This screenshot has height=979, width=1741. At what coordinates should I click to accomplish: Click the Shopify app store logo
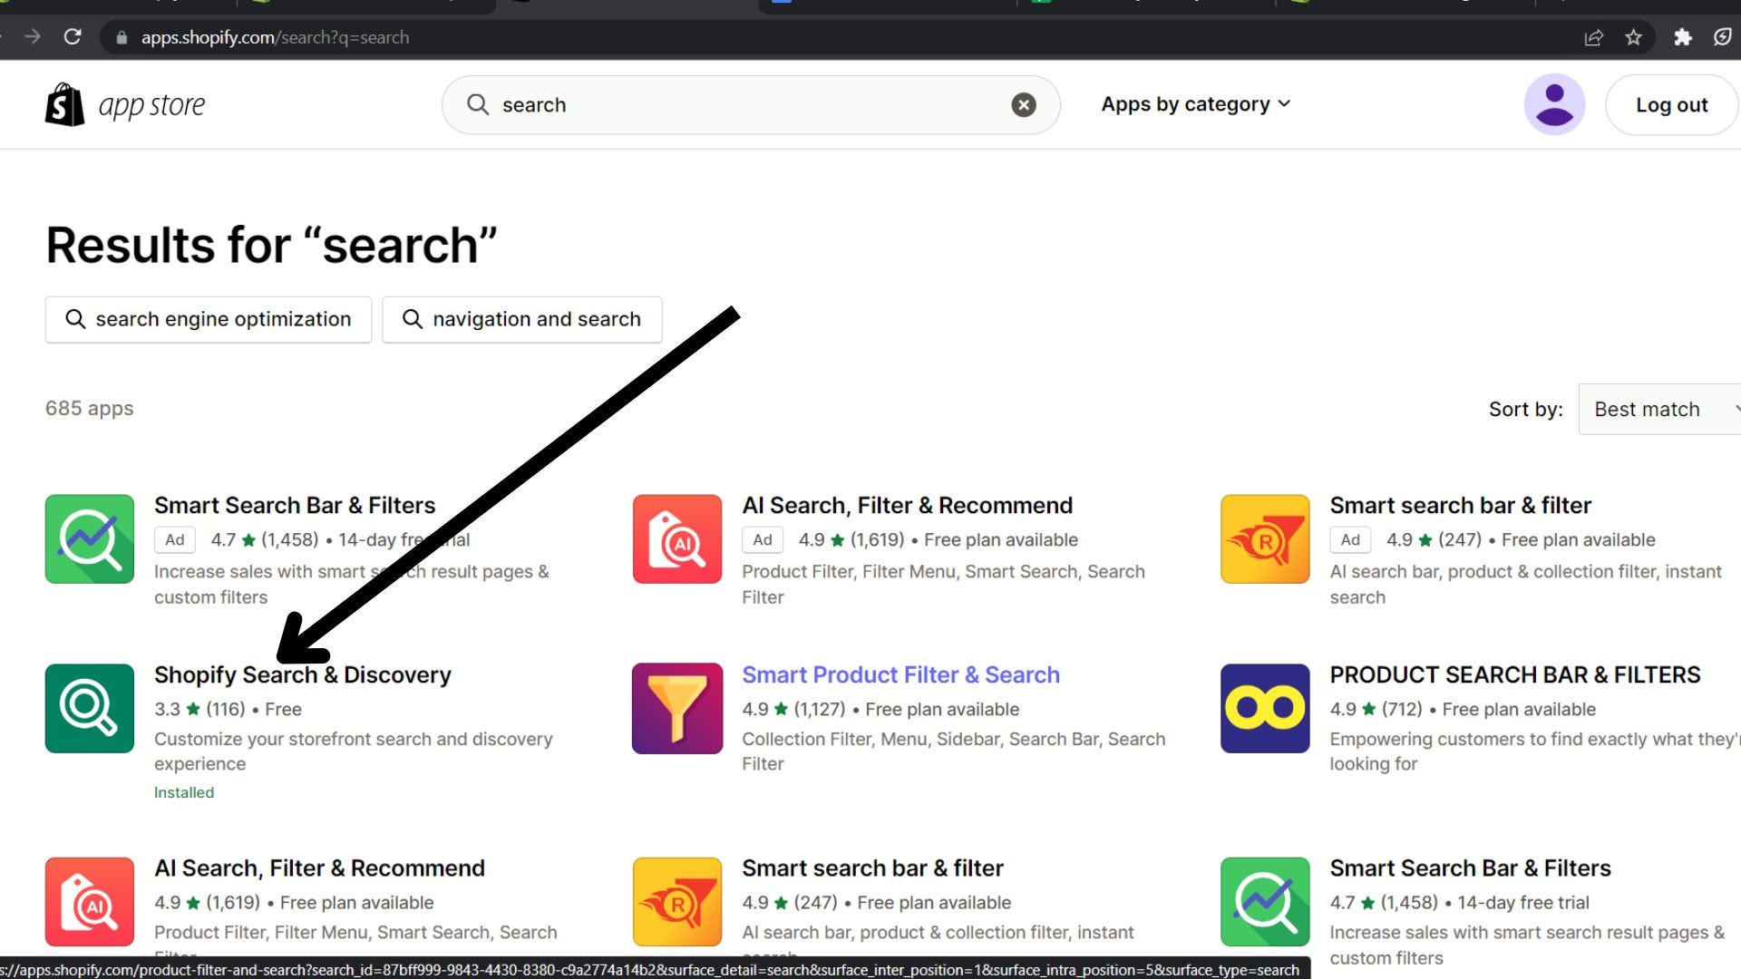(125, 105)
